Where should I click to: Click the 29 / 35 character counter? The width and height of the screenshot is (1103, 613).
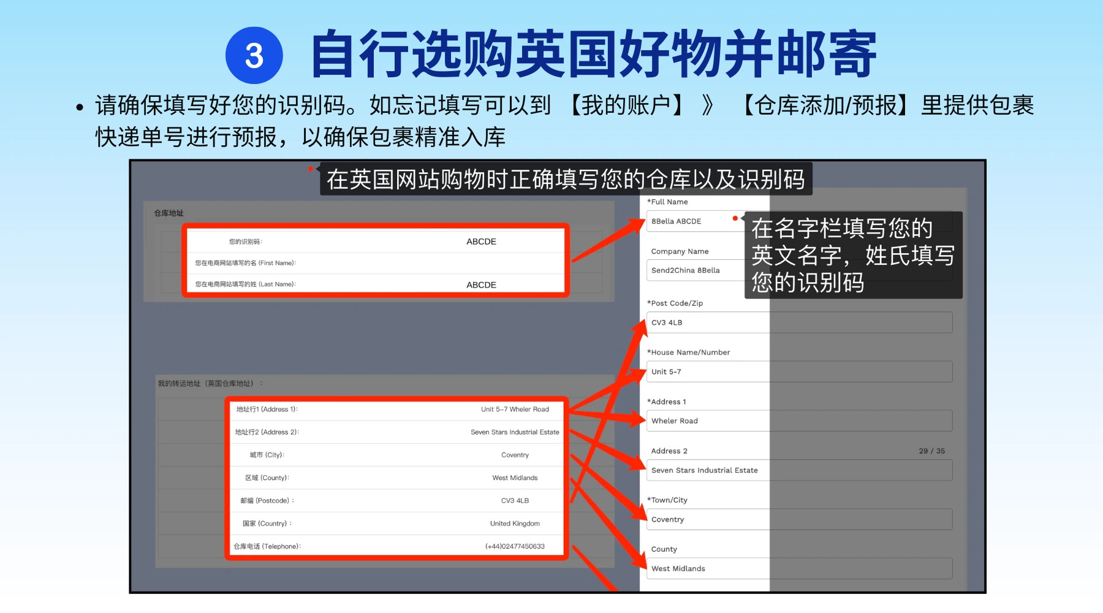coord(931,451)
